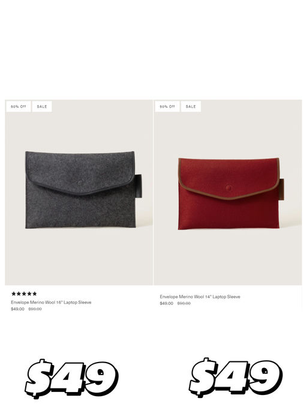
Task: Click the black pull tab on charcoal sleeve
Action: click(139, 186)
